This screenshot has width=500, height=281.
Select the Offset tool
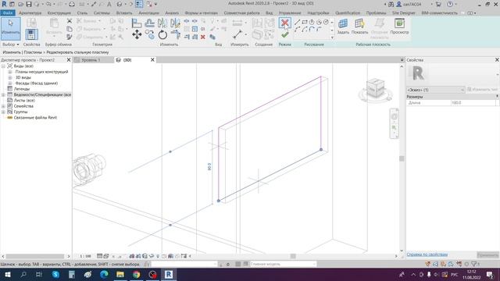click(149, 23)
